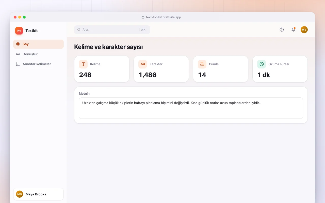Select the sentence count 14
325x203 pixels.
(202, 75)
